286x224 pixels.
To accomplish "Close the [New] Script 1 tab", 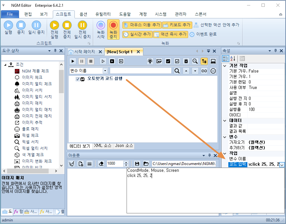I will pyautogui.click(x=138, y=52).
